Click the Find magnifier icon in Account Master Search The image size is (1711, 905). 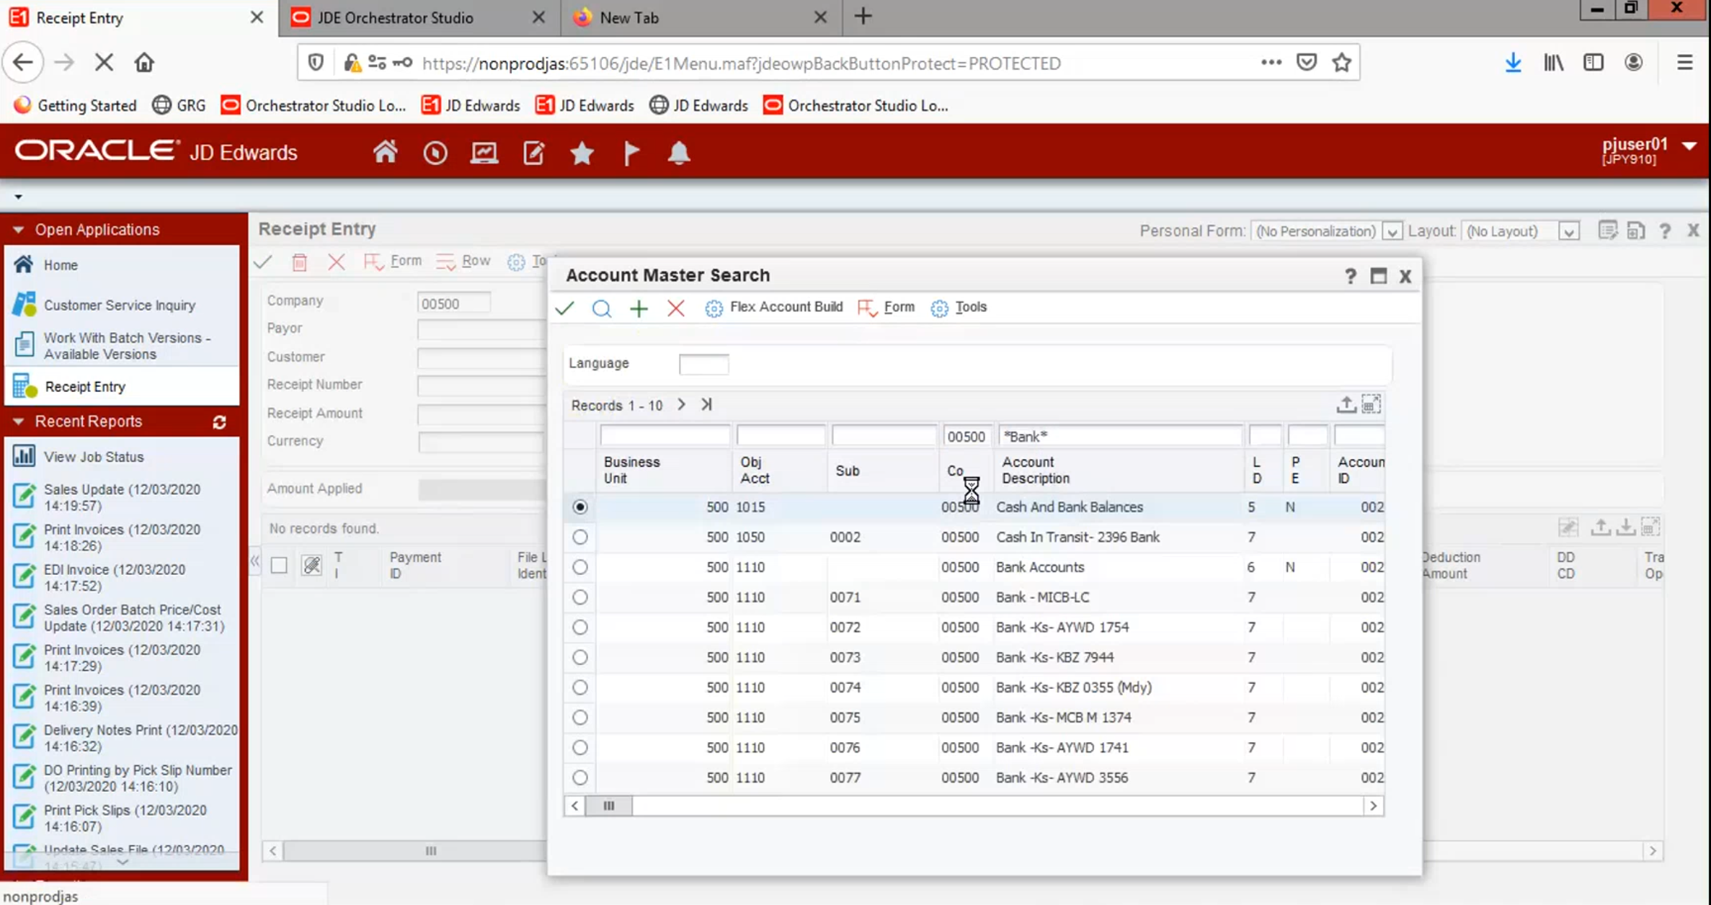tap(601, 308)
